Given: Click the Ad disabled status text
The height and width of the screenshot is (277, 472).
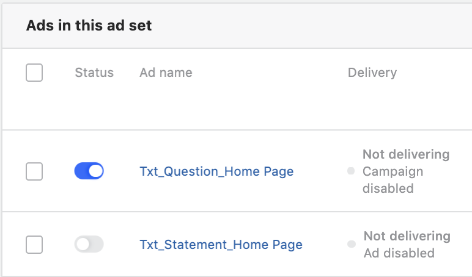Looking at the screenshot, I should pos(399,253).
